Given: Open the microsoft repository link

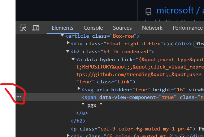Looking at the screenshot, I should tap(175, 11).
